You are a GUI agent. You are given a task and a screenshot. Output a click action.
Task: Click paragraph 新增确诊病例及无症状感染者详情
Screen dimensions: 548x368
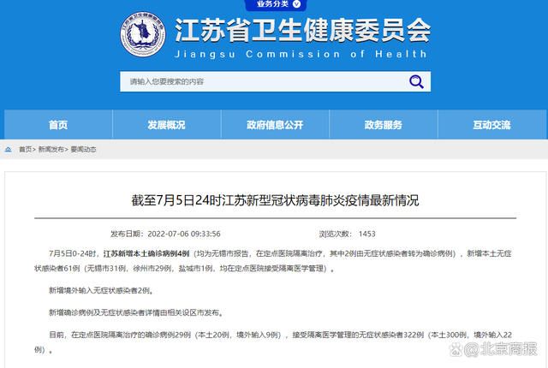coord(136,313)
